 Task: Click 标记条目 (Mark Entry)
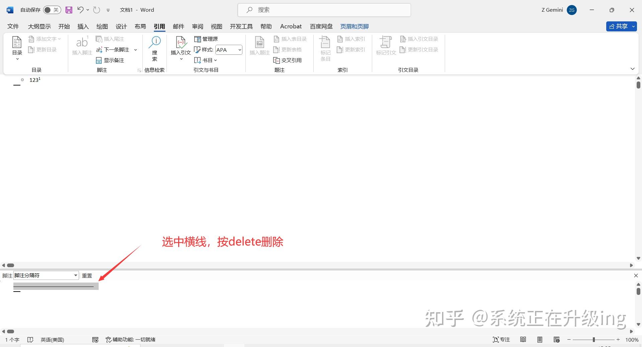[x=325, y=49]
